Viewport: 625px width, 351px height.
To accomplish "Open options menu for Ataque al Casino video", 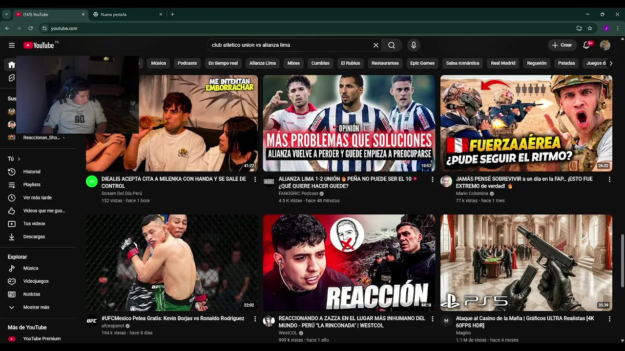I will coord(609,319).
